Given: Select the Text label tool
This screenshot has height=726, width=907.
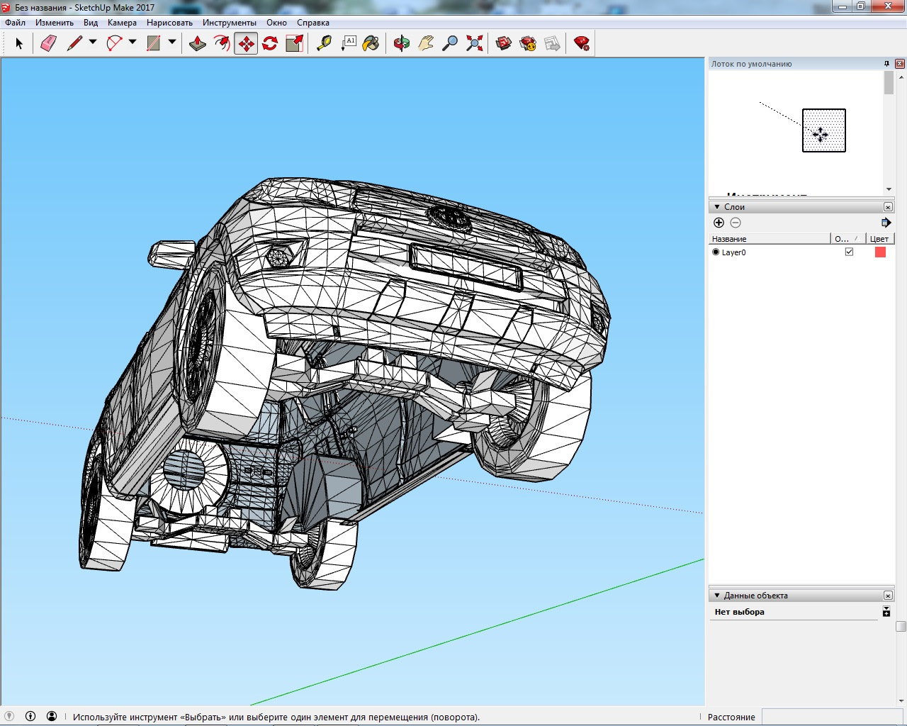Looking at the screenshot, I should [x=349, y=44].
